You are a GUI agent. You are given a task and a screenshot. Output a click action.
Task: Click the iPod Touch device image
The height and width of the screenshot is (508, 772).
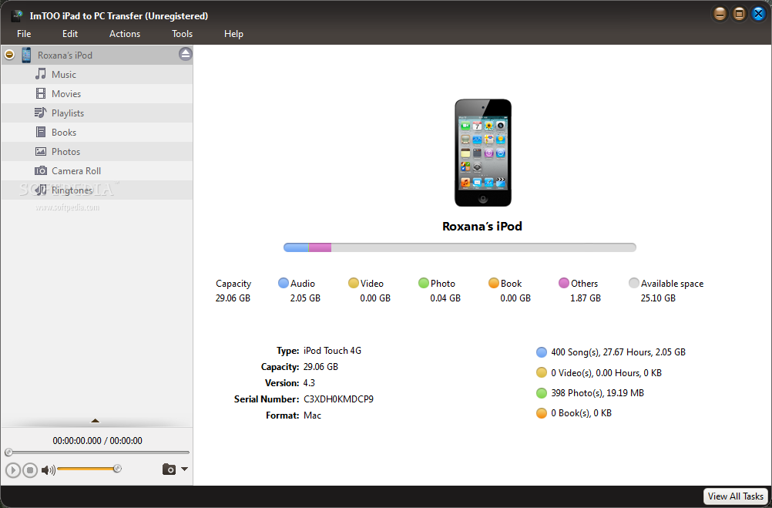tap(482, 153)
